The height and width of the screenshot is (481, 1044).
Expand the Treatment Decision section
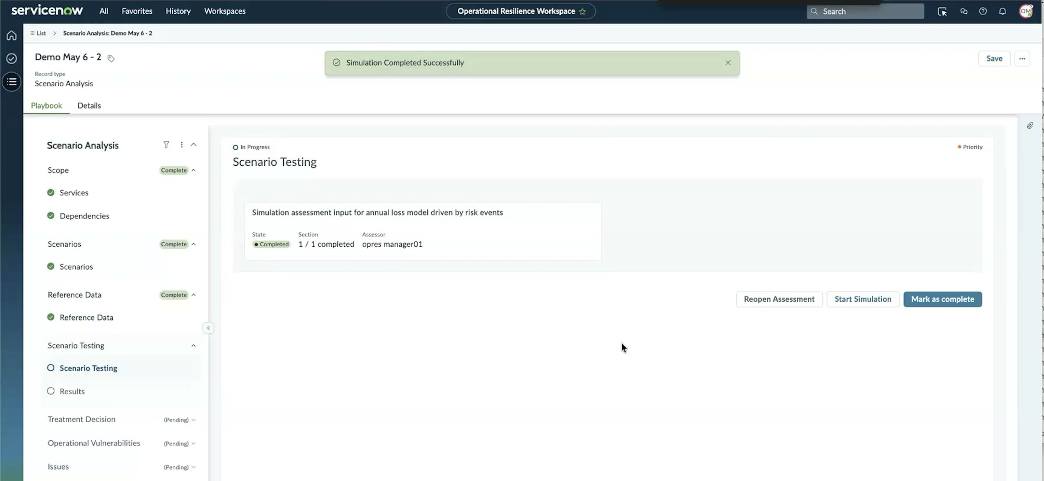tap(194, 420)
